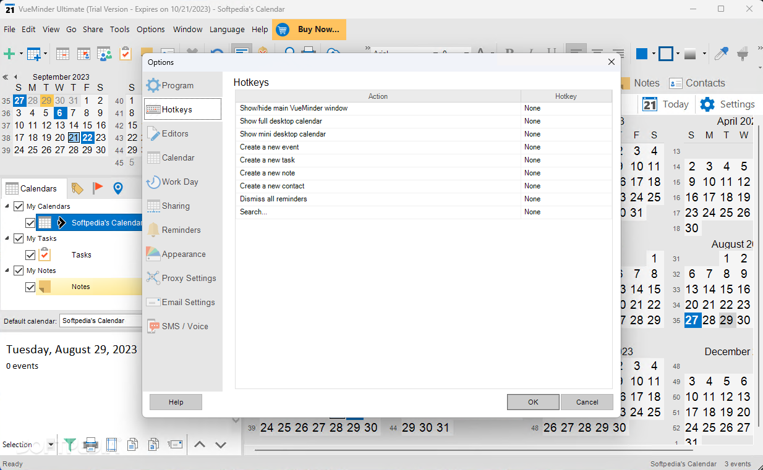Open the Default calendar combo box
The height and width of the screenshot is (470, 763).
[x=101, y=321]
